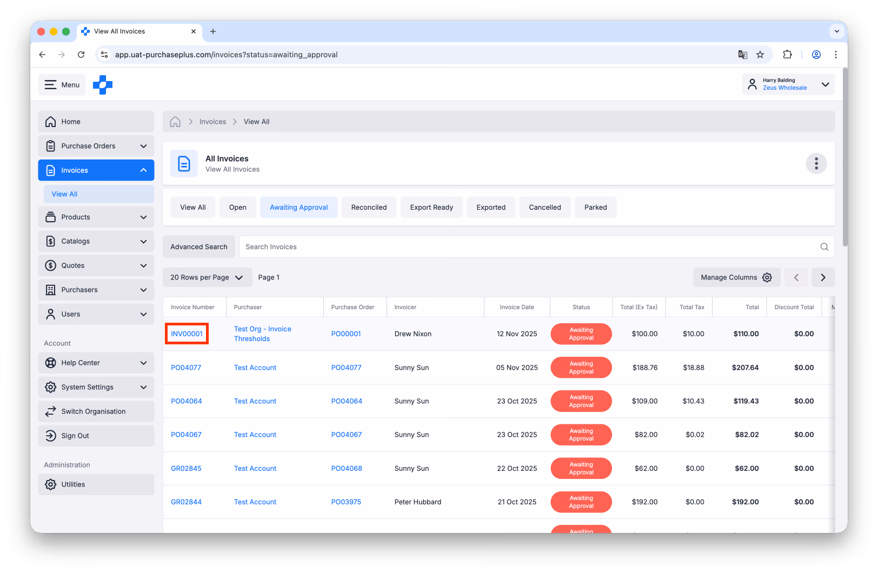Expand Purchase Orders sidebar section

[x=96, y=146]
